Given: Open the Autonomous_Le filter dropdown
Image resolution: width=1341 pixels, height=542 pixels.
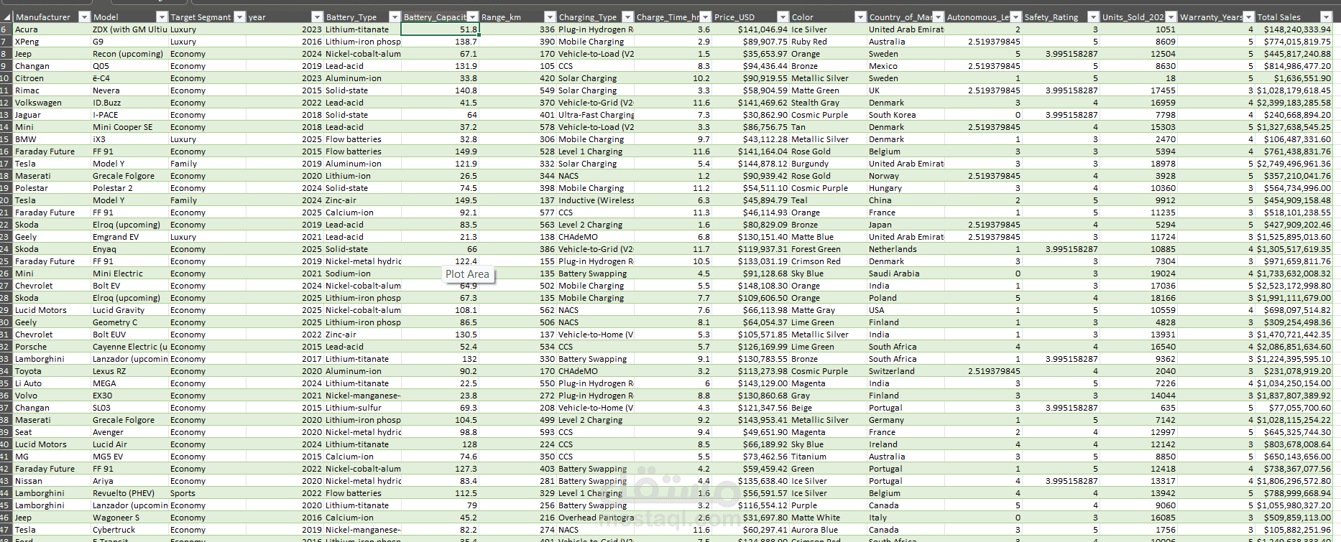Looking at the screenshot, I should (1015, 17).
